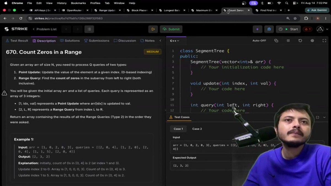
Task: Toggle the Auto-OFF autocomplete setting
Action: pyautogui.click(x=259, y=41)
